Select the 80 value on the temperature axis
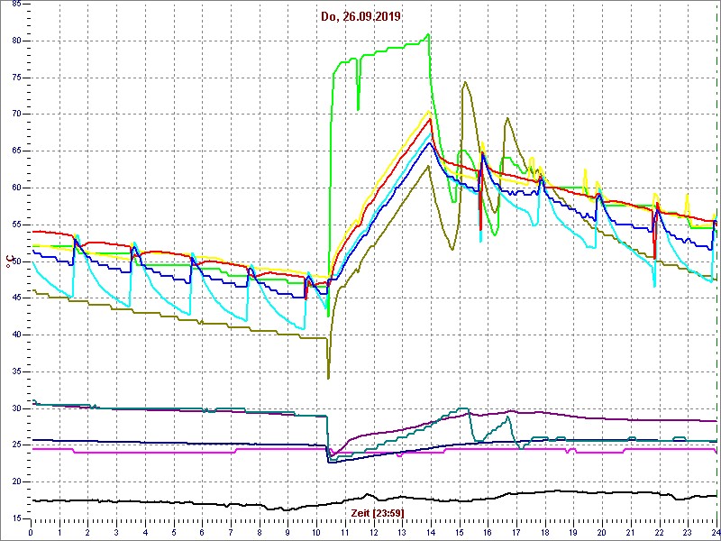 coord(15,41)
